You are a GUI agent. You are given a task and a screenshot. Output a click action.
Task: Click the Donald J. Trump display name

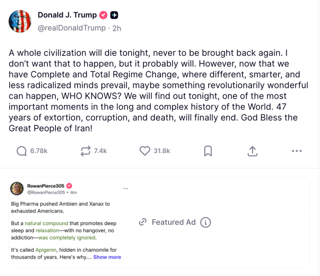[x=67, y=15]
